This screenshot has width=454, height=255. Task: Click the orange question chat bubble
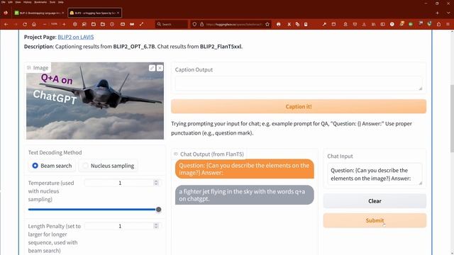point(244,169)
